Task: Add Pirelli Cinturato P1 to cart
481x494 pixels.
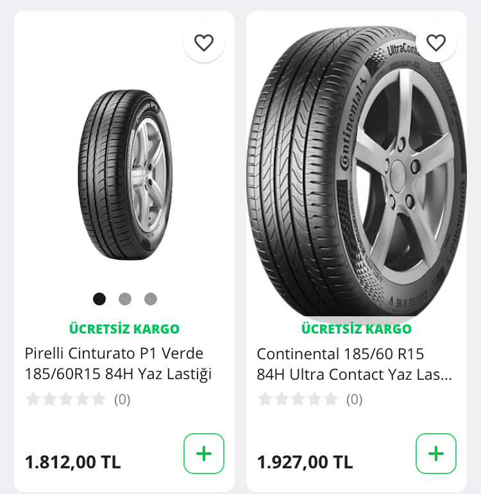Action: coord(204,454)
